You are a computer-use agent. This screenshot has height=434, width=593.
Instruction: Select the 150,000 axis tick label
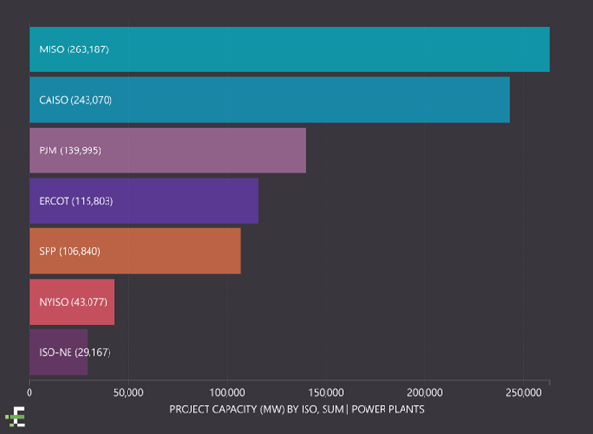[x=326, y=392]
